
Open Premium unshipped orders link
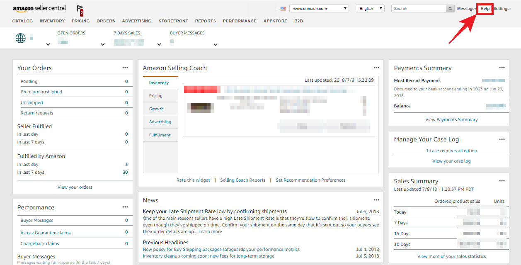pos(41,92)
